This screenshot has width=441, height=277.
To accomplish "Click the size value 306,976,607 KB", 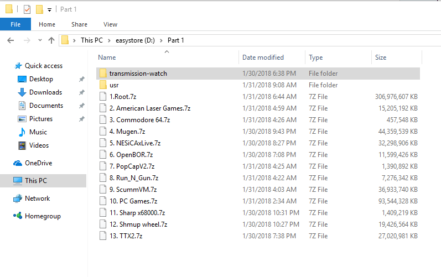I will pos(396,97).
